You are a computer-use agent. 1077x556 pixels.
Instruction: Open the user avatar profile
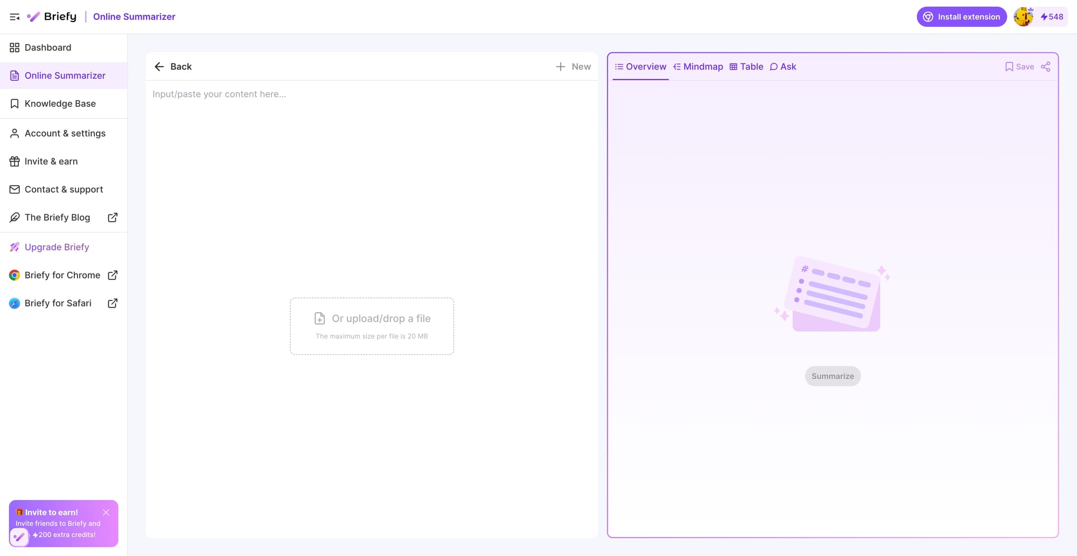click(x=1024, y=17)
